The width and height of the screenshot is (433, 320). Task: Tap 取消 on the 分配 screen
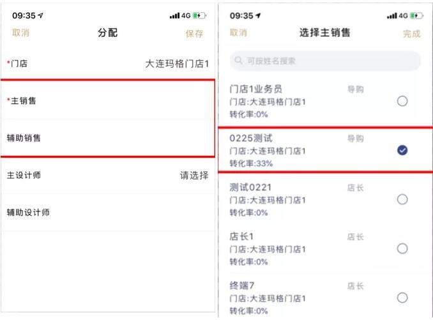20,33
